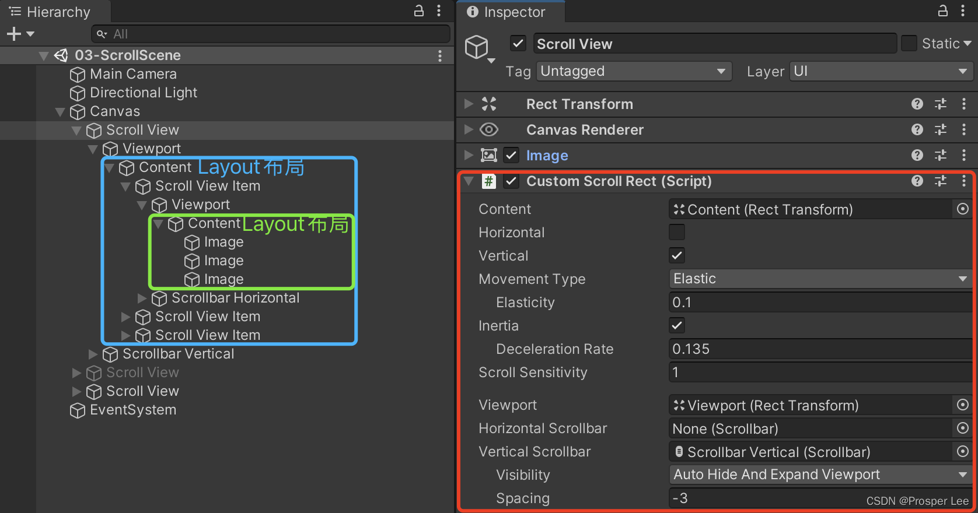Click object picker for Content field
978x513 pixels.
coord(963,209)
